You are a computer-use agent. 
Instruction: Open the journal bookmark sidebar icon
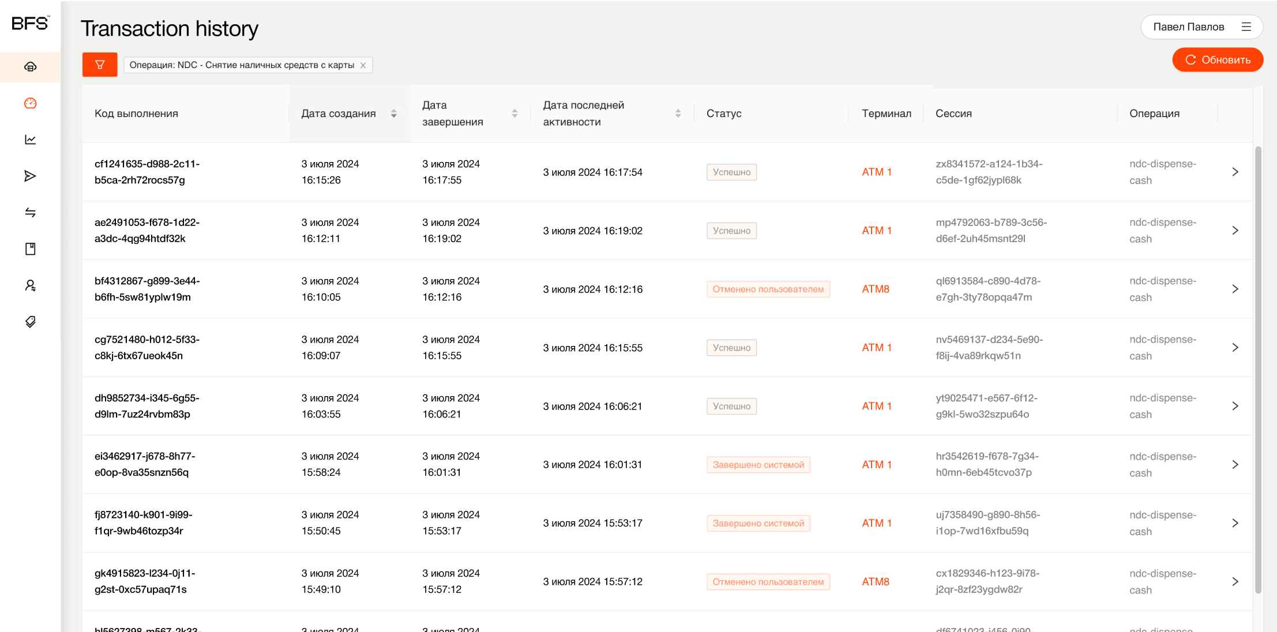tap(31, 249)
